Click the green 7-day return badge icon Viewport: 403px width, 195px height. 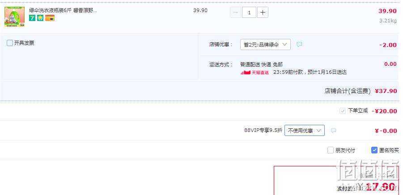point(32,18)
